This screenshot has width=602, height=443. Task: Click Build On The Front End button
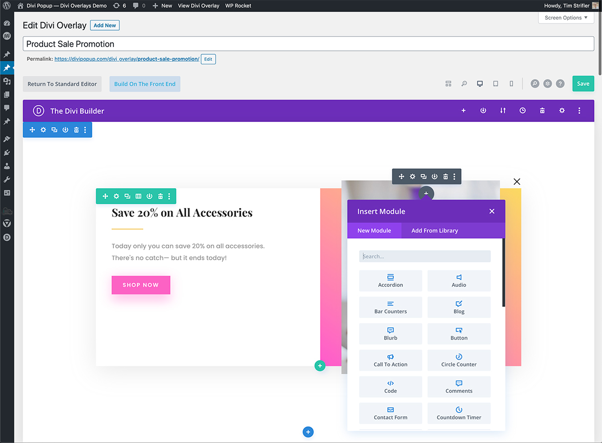tap(144, 84)
